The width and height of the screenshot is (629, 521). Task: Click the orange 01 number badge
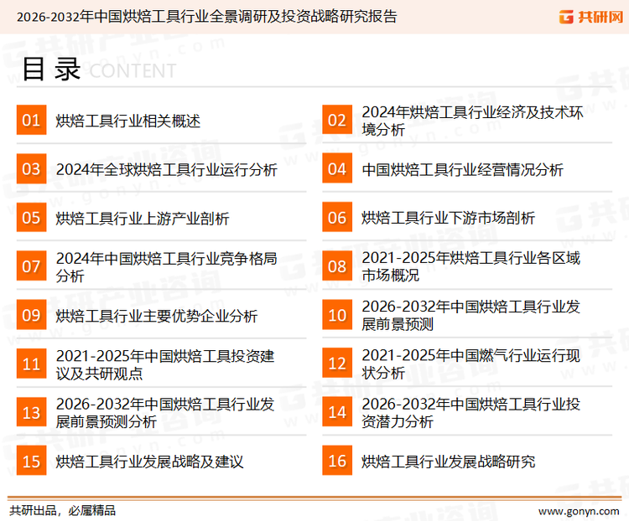coord(31,120)
